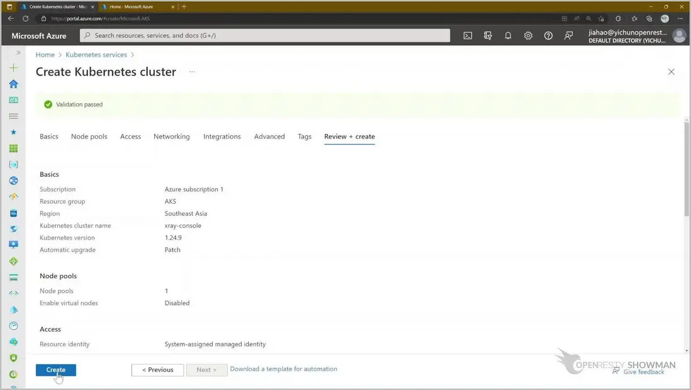Select the Review + create tab
The height and width of the screenshot is (390, 691).
point(349,136)
